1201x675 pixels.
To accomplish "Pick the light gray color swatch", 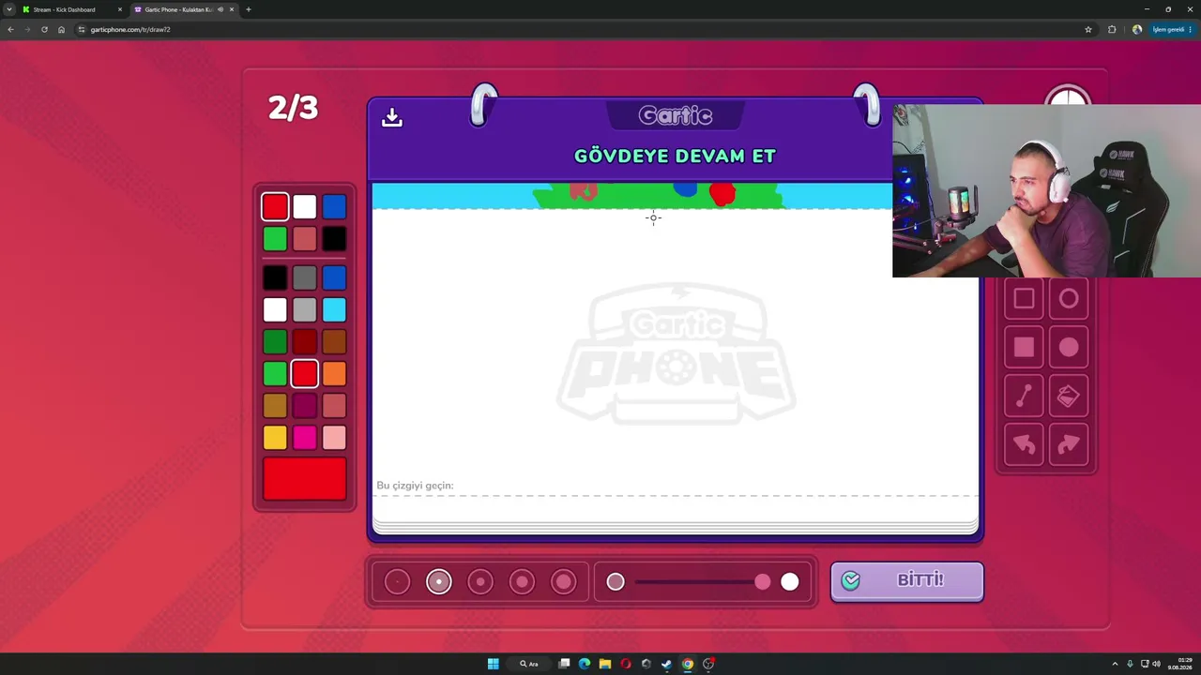I will tap(304, 310).
